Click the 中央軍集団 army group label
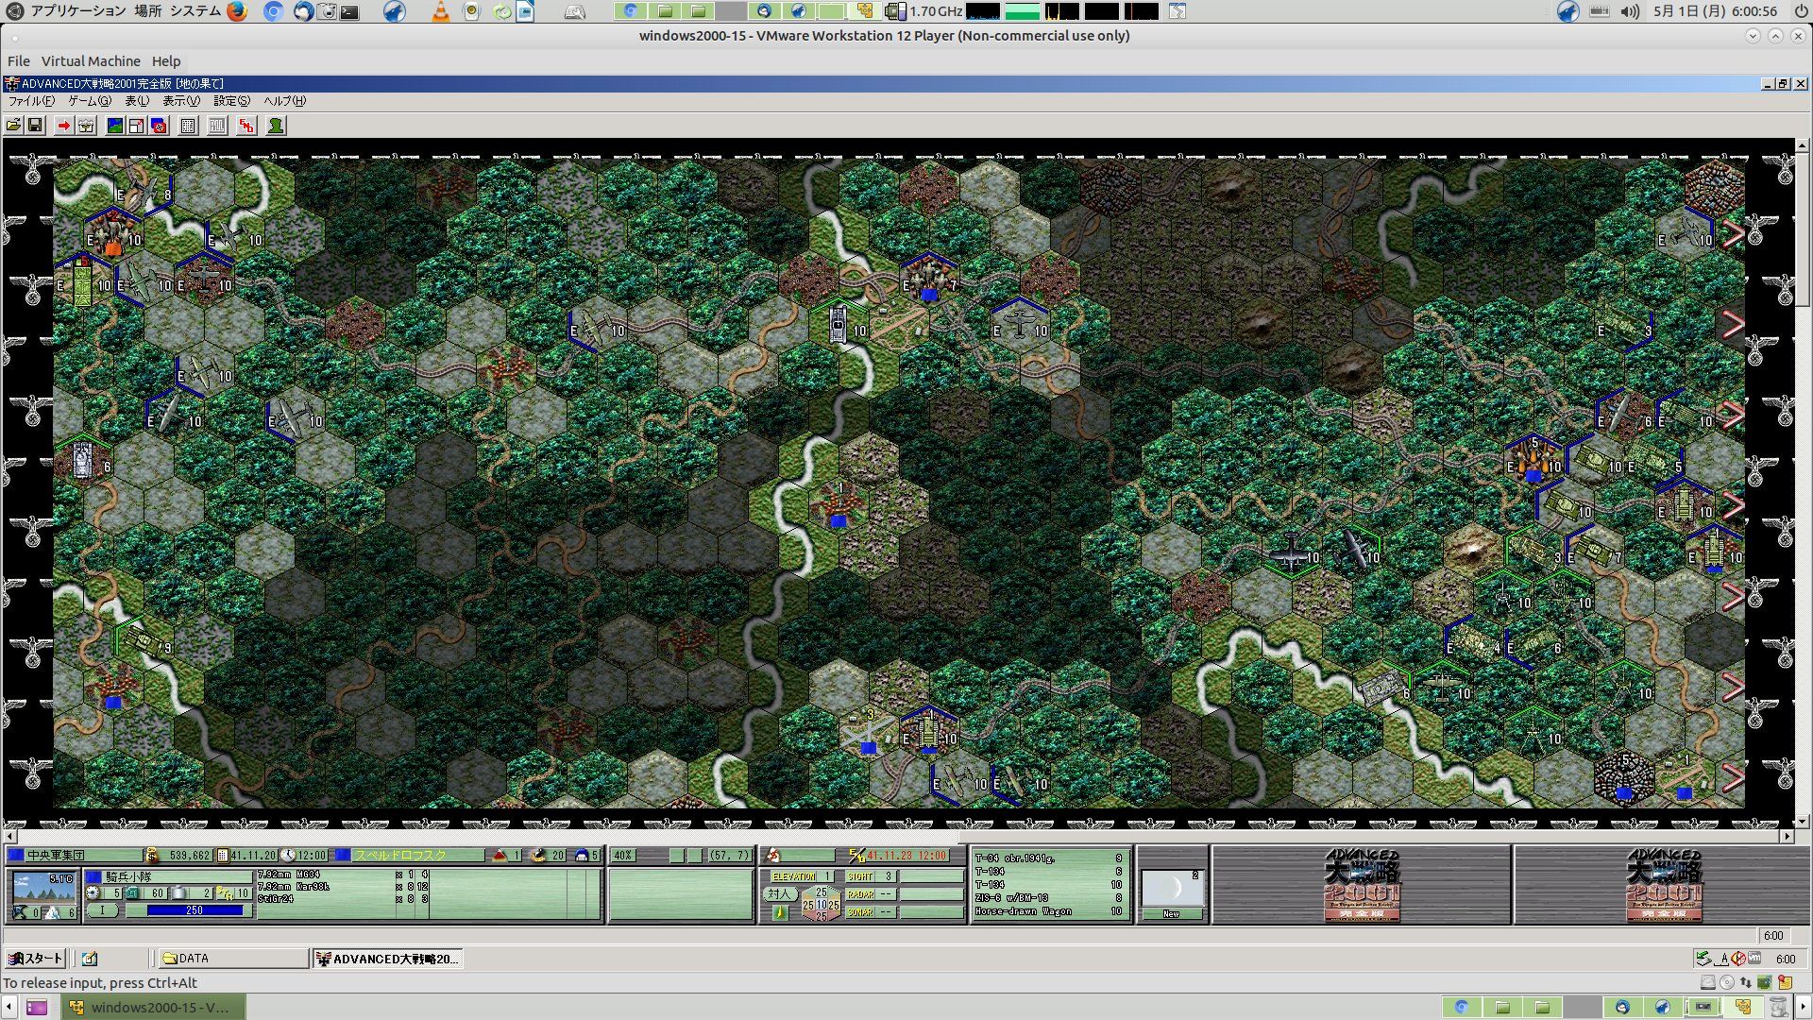 (56, 856)
